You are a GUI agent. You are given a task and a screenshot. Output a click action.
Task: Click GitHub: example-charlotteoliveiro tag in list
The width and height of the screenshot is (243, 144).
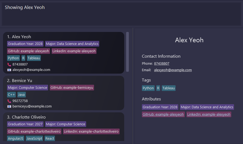point(34,132)
